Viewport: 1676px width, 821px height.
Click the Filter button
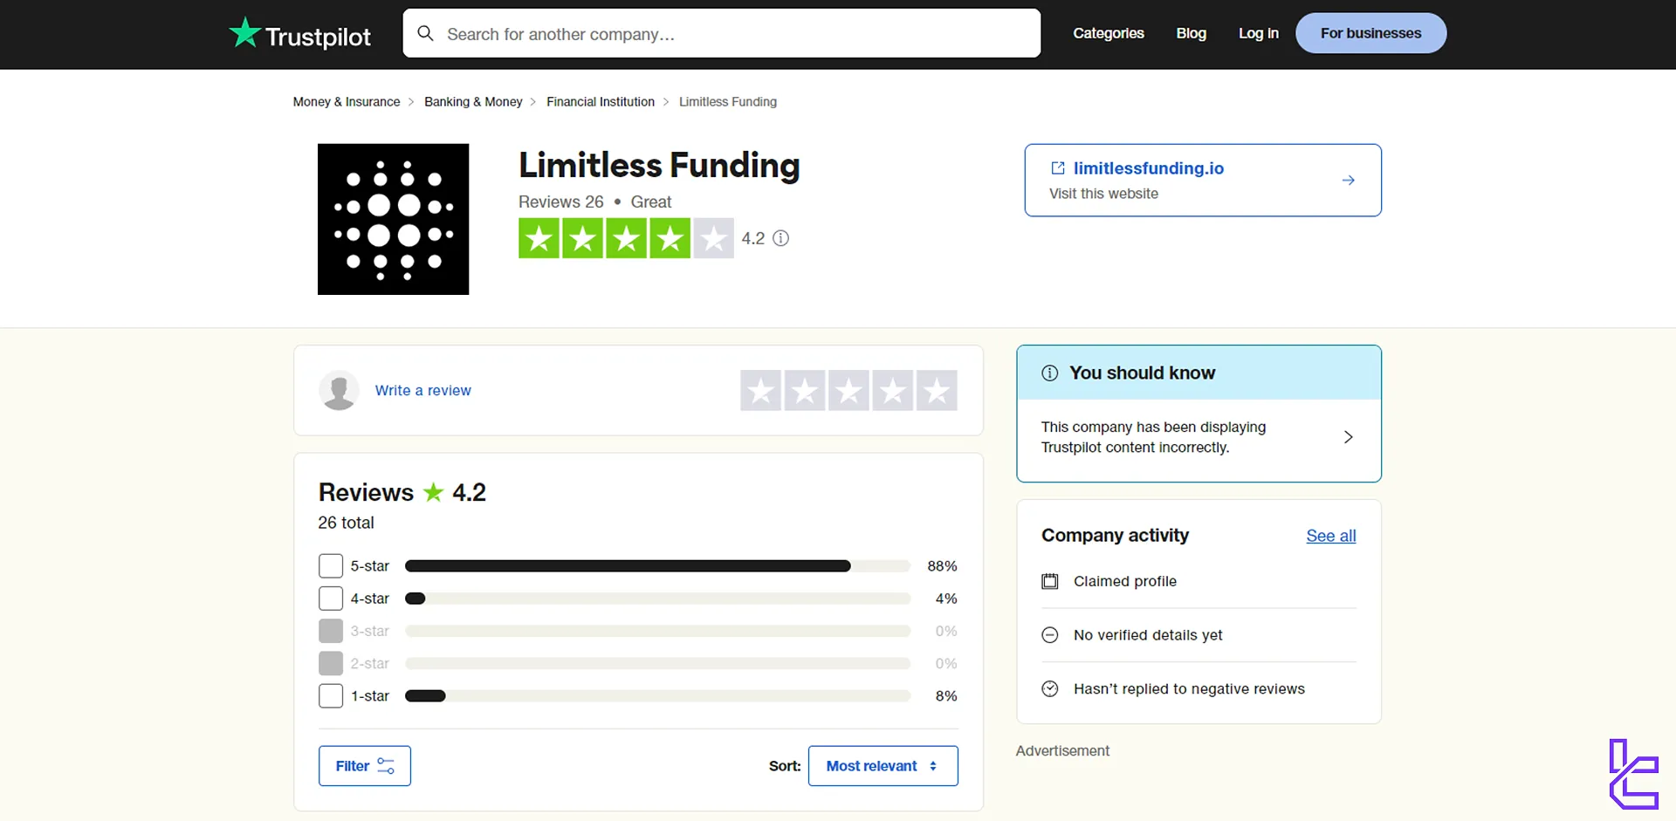click(x=365, y=766)
